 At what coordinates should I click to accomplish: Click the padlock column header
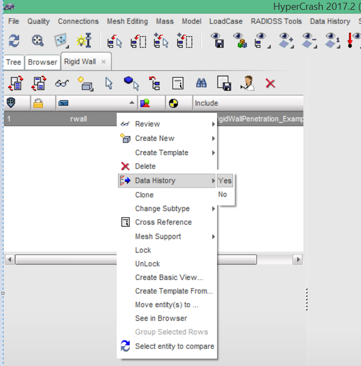(43, 103)
